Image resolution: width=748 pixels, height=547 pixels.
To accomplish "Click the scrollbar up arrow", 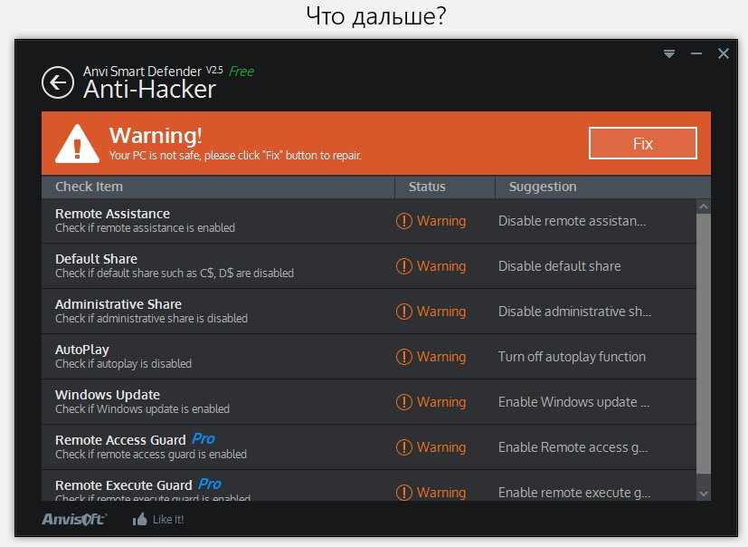I will [x=703, y=206].
